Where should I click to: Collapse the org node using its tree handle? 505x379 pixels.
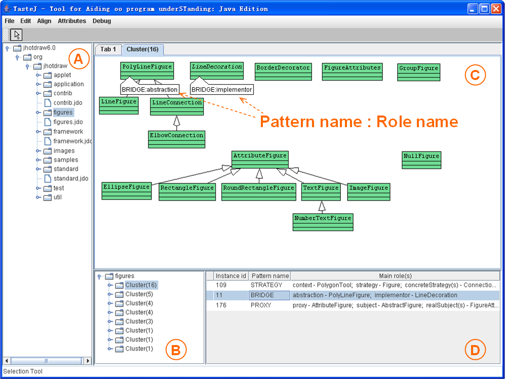coord(18,57)
